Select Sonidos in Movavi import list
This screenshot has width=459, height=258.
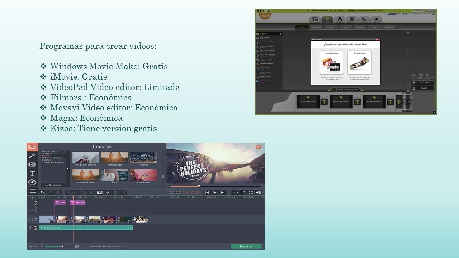pos(47,153)
